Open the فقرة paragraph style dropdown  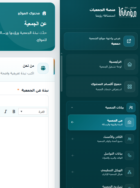(x=33, y=111)
